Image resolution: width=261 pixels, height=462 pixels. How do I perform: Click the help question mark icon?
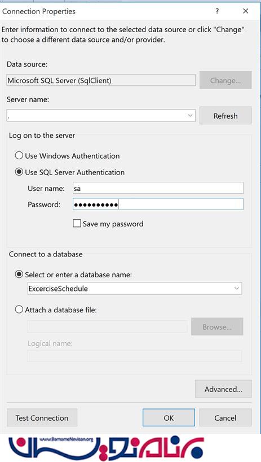coord(217,11)
